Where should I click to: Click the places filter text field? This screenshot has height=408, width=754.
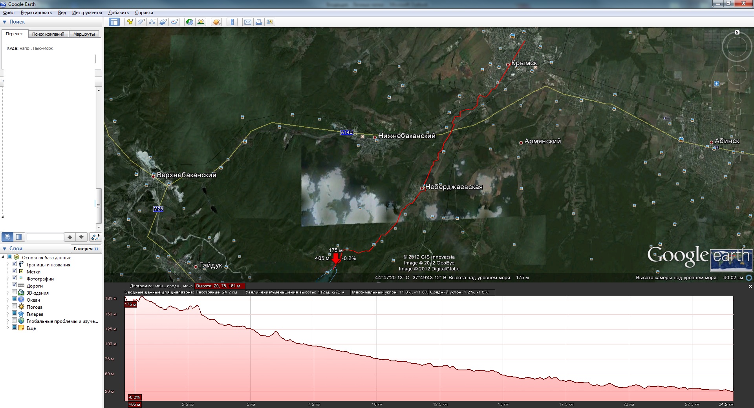click(x=45, y=237)
